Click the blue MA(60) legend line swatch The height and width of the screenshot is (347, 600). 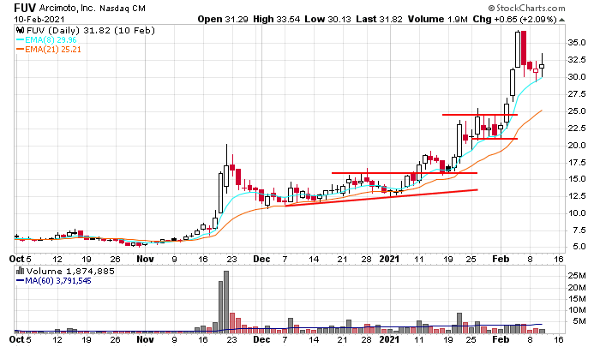click(x=20, y=281)
